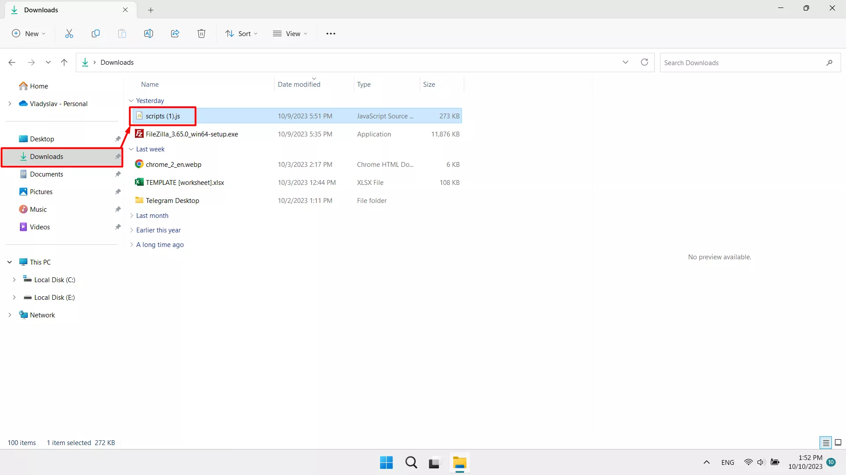Open the Sort dropdown menu
This screenshot has height=475, width=846.
pos(241,33)
